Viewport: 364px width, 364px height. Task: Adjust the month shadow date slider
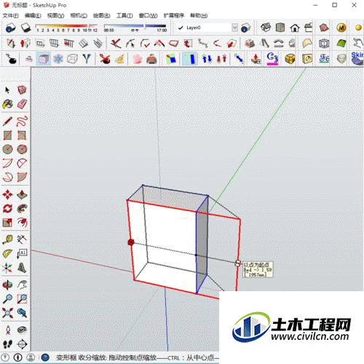click(x=66, y=25)
